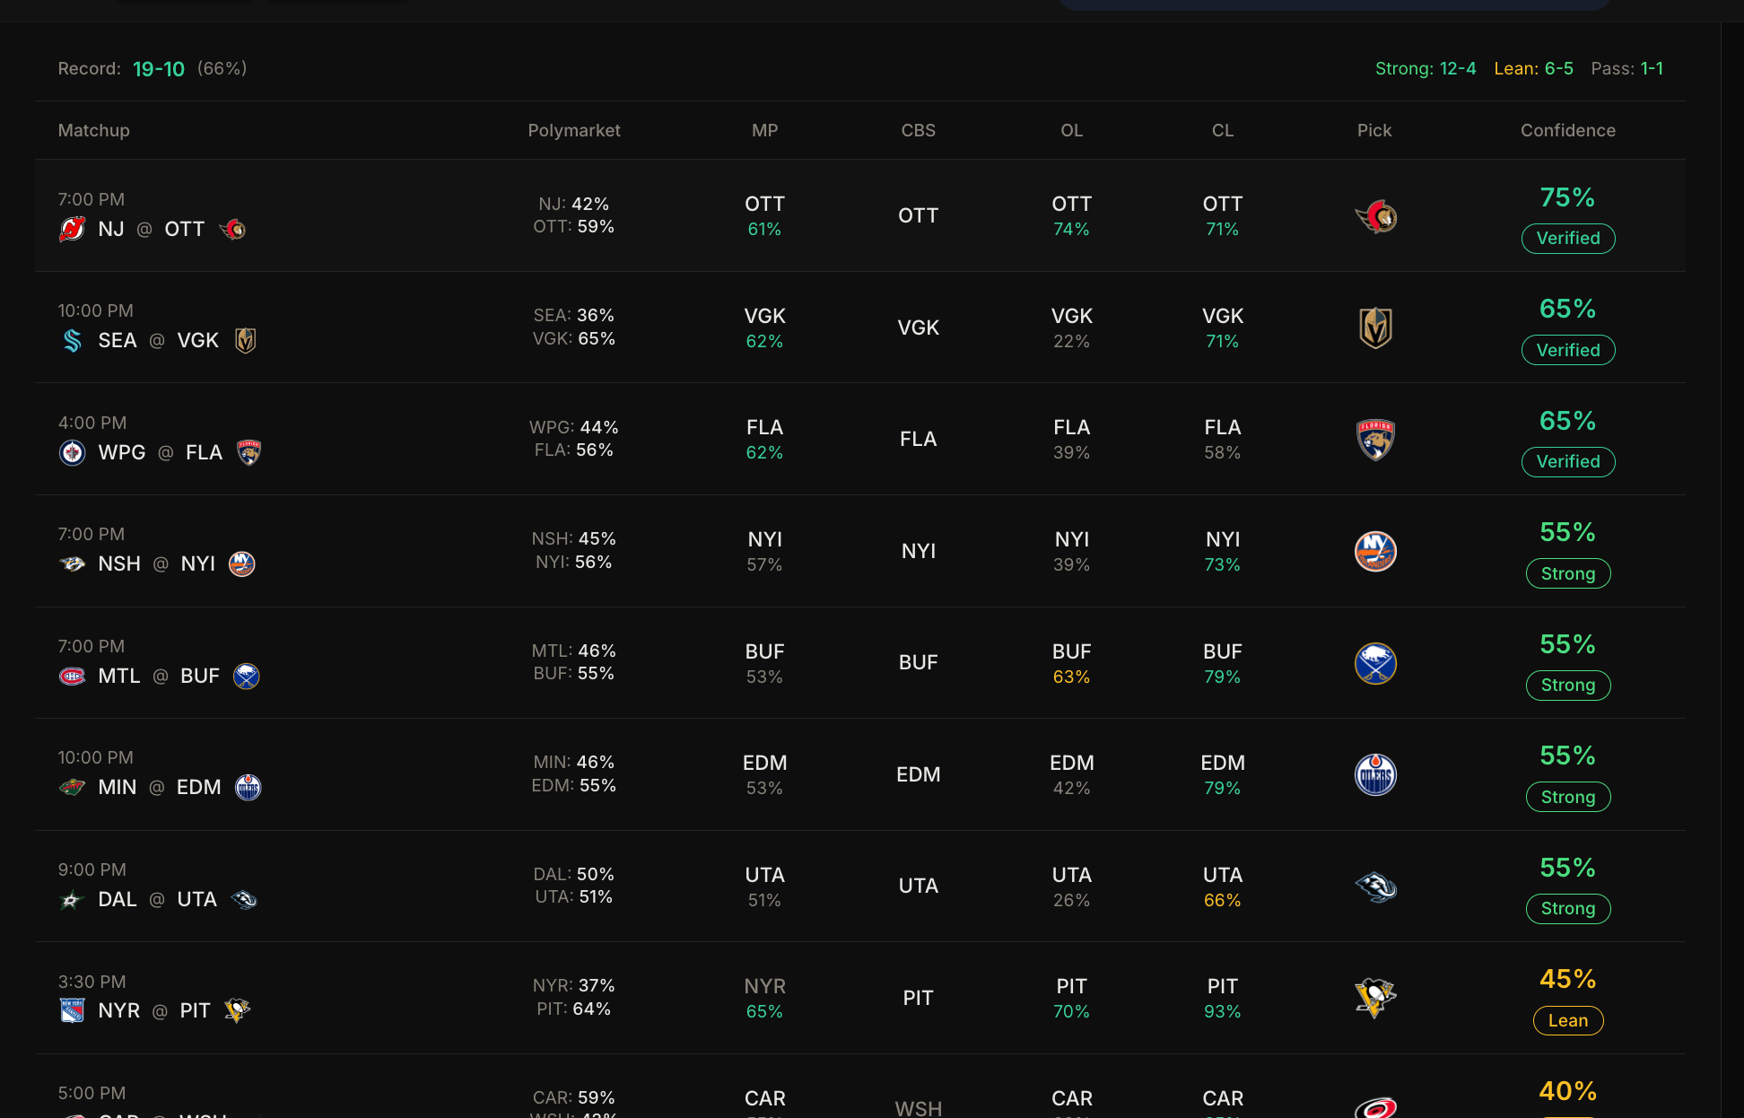The image size is (1744, 1118).
Task: Click the Lean badge on NYR @ PIT
Action: pyautogui.click(x=1567, y=1020)
